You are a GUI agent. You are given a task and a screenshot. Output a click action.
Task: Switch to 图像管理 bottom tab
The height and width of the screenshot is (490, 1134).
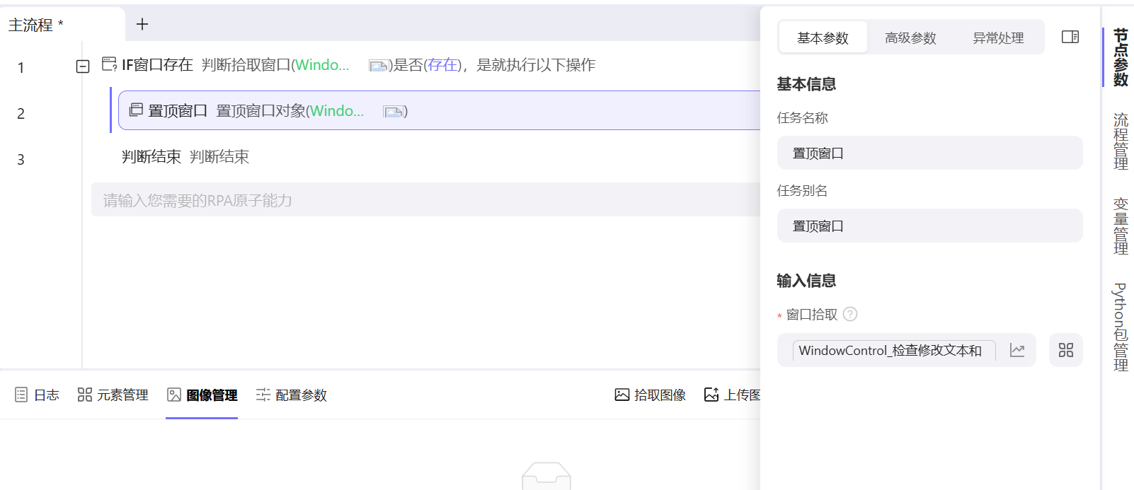(x=202, y=395)
